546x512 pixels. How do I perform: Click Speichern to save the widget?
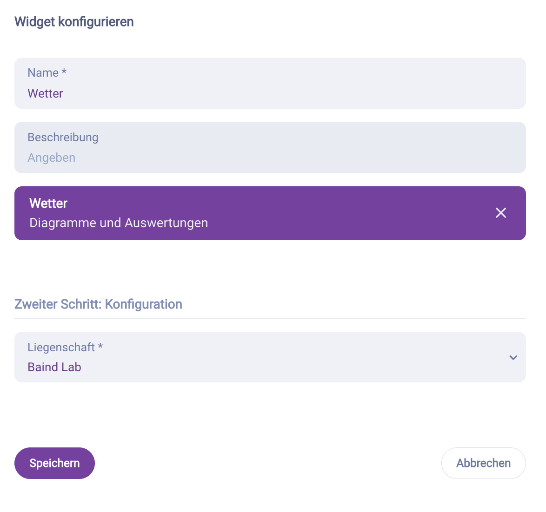coord(54,463)
